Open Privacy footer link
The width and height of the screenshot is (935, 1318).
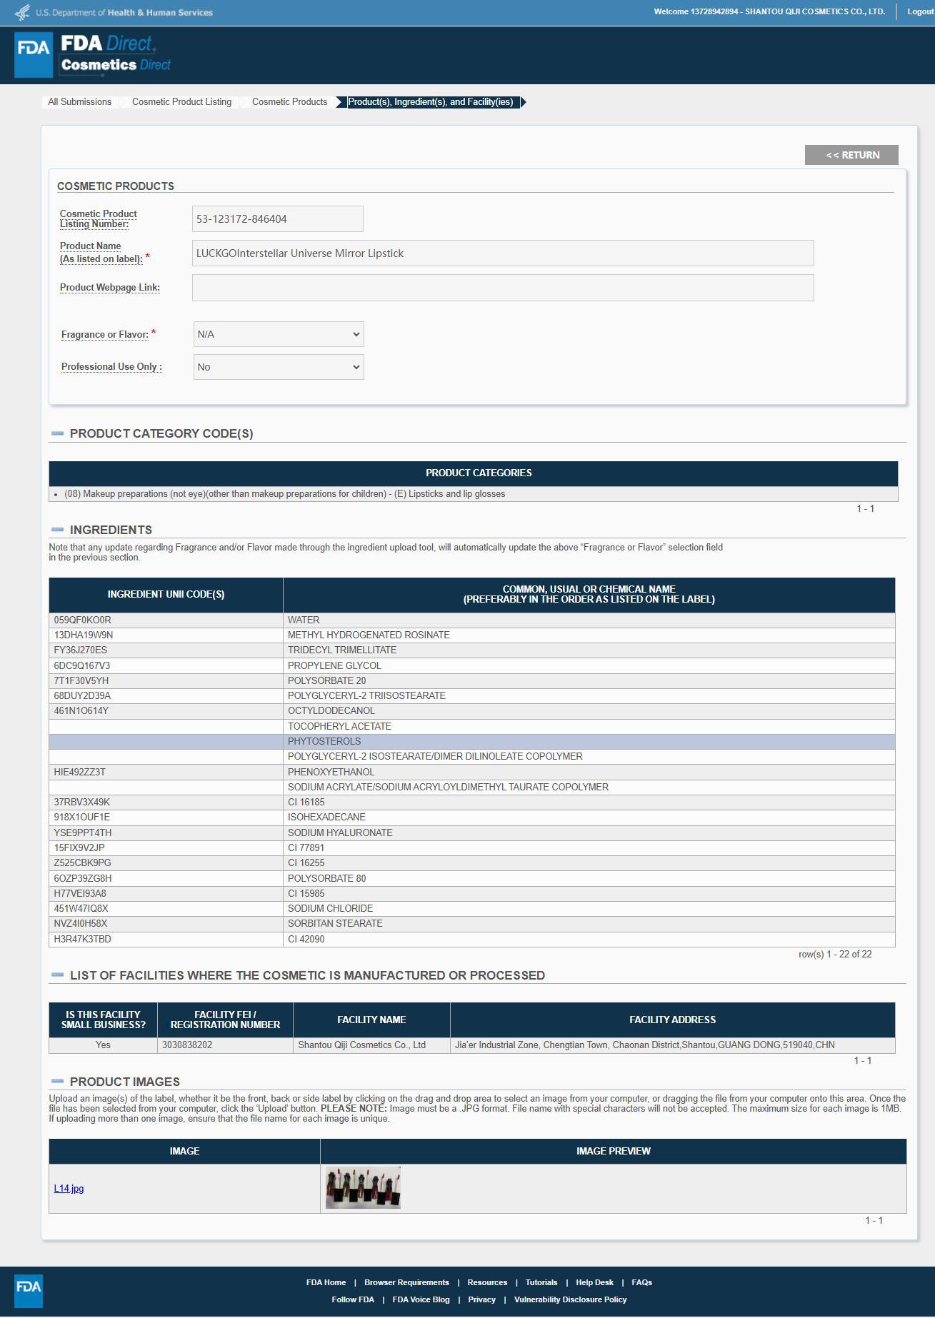pos(481,1299)
